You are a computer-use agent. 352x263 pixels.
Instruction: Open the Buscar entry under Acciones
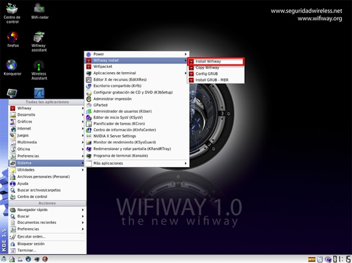[46, 216]
